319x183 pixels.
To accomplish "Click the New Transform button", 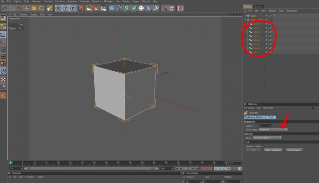I will (x=273, y=150).
